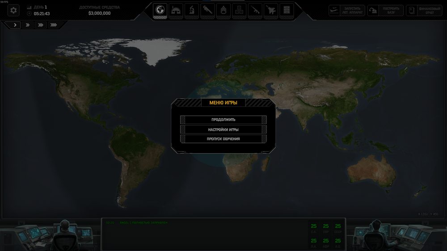Click the С.А. region score 25
447x251 pixels.
pos(314,226)
